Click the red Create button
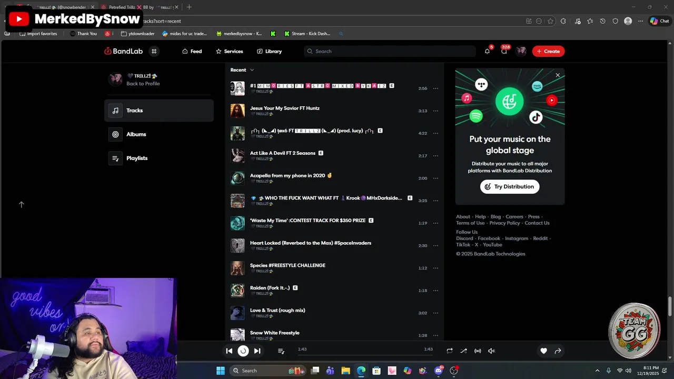674x379 pixels. (548, 51)
